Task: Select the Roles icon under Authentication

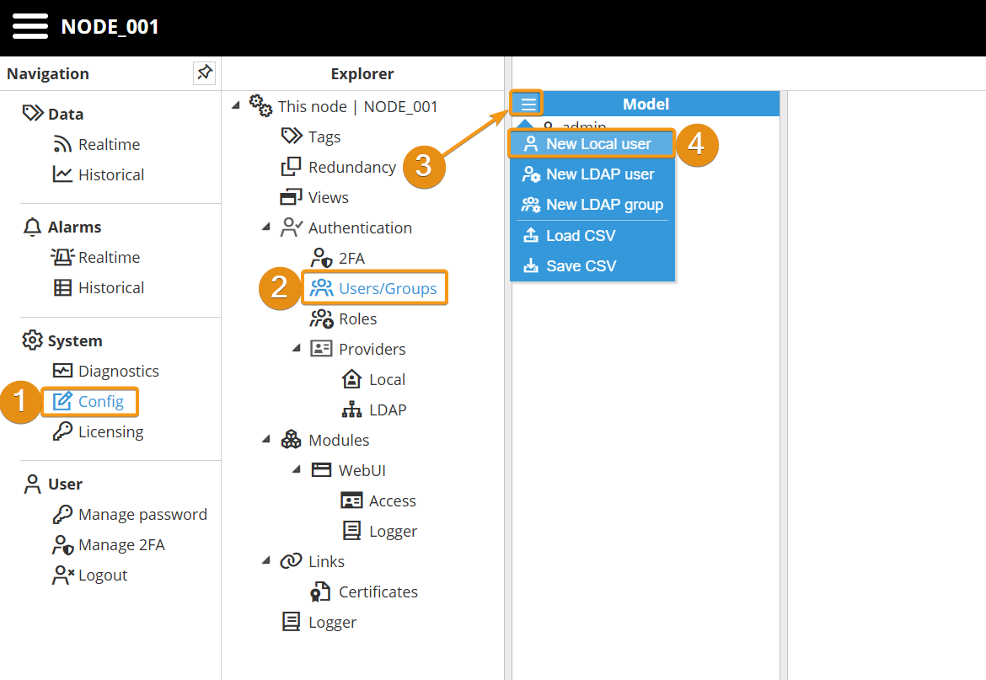Action: [x=321, y=319]
